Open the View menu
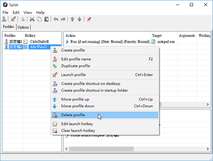Image resolution: width=213 pixels, height=161 pixels. click(x=28, y=12)
